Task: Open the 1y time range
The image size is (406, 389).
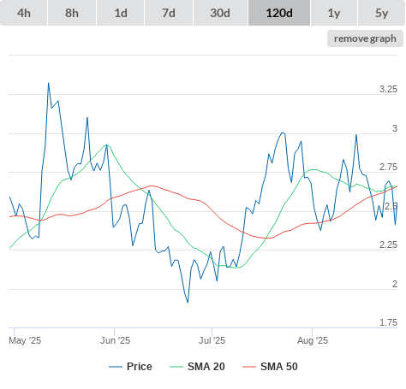Action: point(334,13)
